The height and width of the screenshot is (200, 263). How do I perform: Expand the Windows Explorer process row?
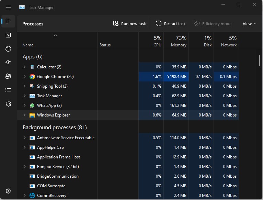(24, 115)
